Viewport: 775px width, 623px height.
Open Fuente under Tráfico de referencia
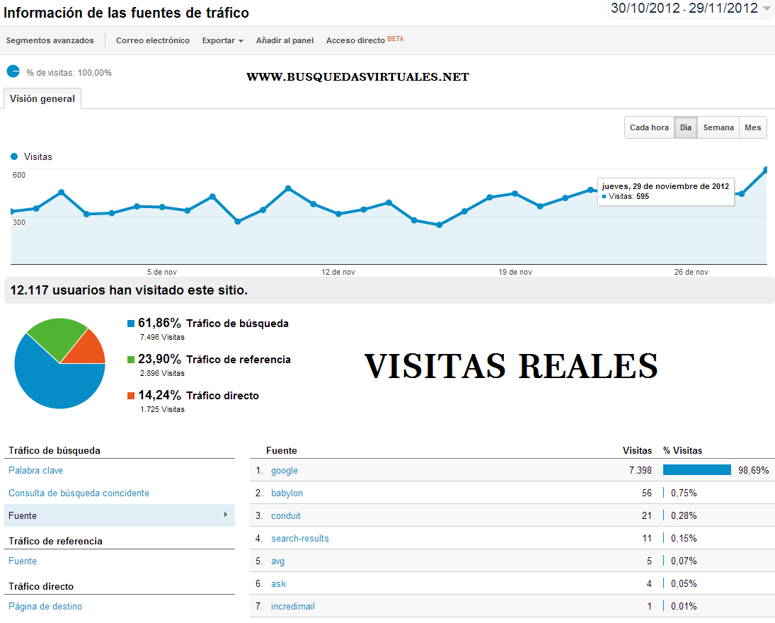(x=22, y=561)
